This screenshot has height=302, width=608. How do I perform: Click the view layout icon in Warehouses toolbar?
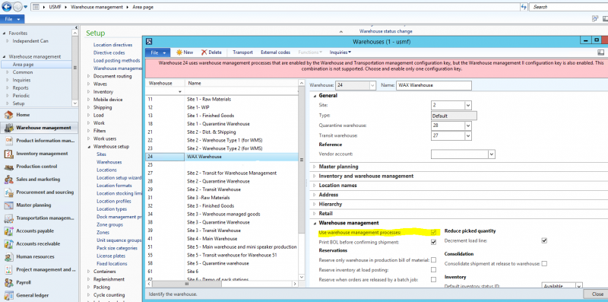click(x=600, y=52)
